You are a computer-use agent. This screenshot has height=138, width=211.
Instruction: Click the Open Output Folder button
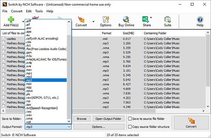(x=108, y=119)
